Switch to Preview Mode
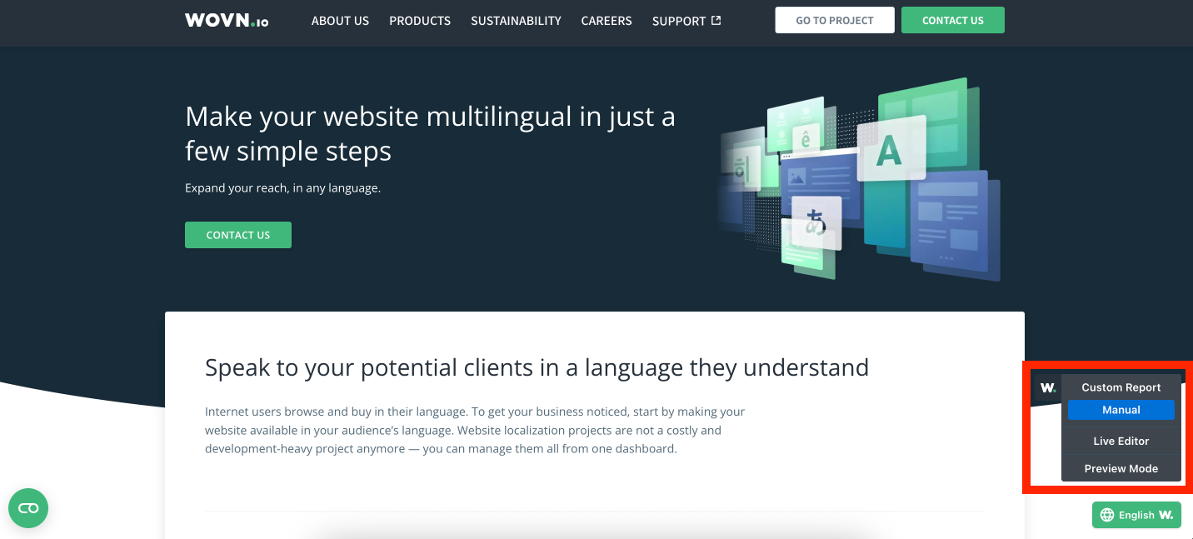The image size is (1193, 539). pyautogui.click(x=1121, y=468)
